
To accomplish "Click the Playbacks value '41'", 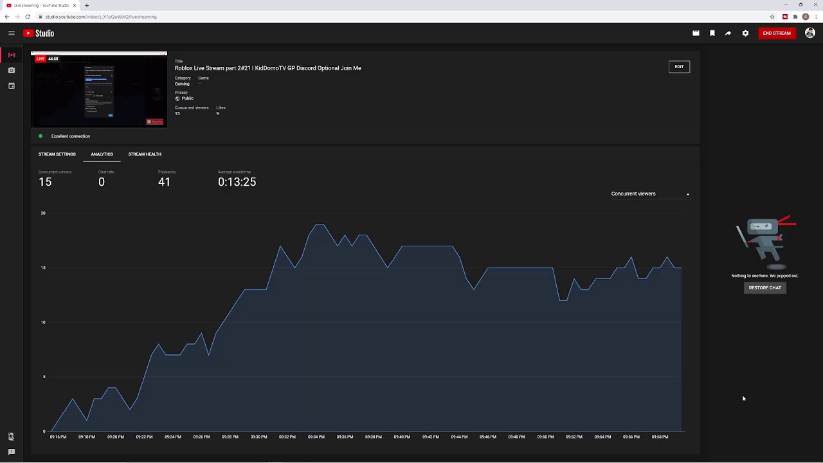I will (164, 182).
